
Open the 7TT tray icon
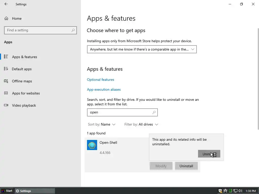point(225,191)
